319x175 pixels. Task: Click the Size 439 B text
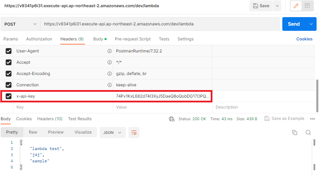(x=247, y=119)
